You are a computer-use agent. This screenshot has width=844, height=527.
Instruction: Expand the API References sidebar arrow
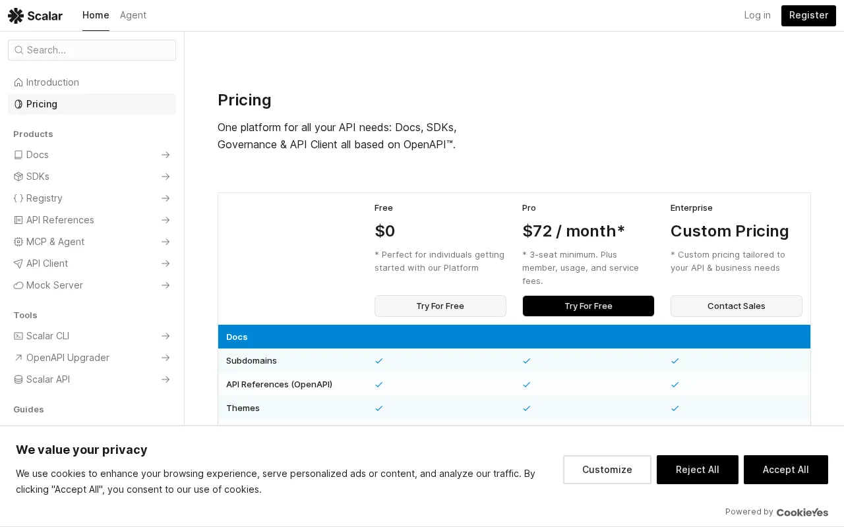coord(166,220)
